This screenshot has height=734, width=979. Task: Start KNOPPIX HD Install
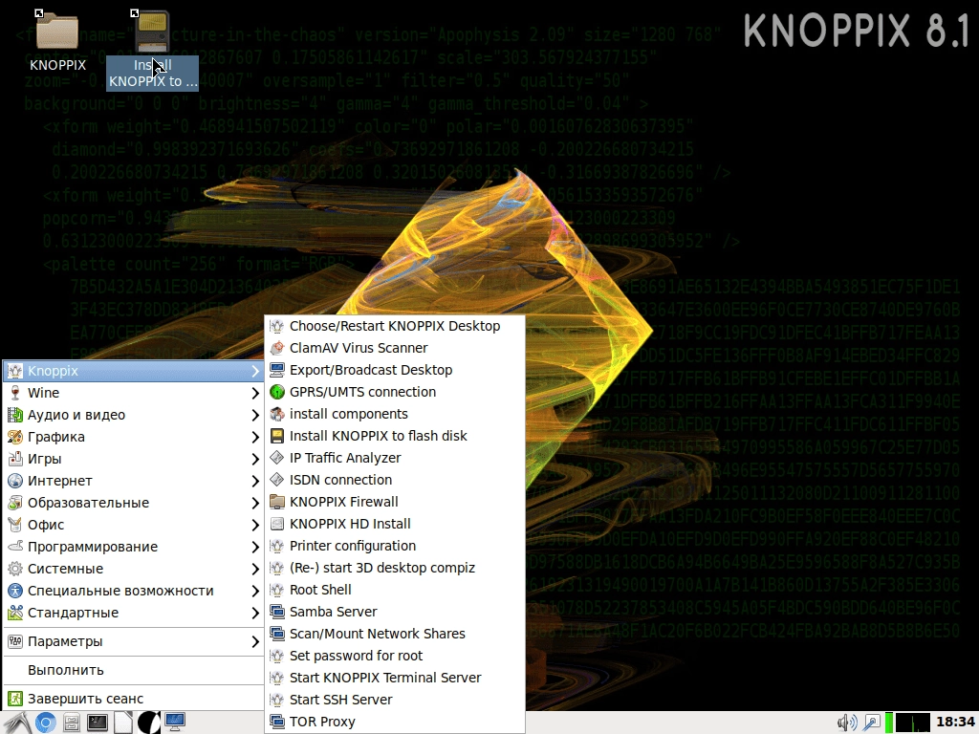[395, 524]
